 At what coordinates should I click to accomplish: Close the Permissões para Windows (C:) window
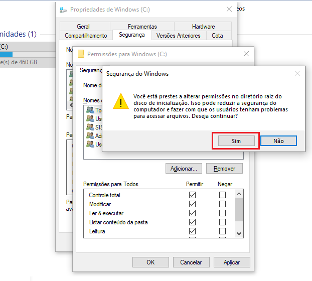click(x=246, y=54)
